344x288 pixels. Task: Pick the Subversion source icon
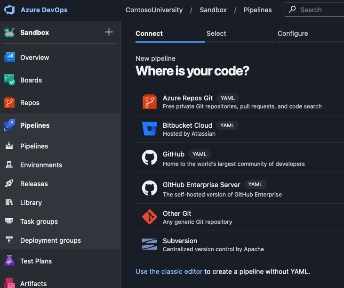point(150,244)
